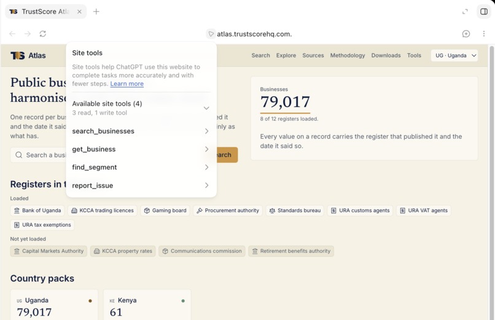Click the 'Not yet loaded' label
This screenshot has width=495, height=320.
(28, 239)
